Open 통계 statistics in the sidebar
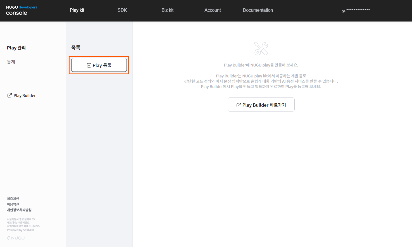Image resolution: width=412 pixels, height=247 pixels. pyautogui.click(x=11, y=62)
